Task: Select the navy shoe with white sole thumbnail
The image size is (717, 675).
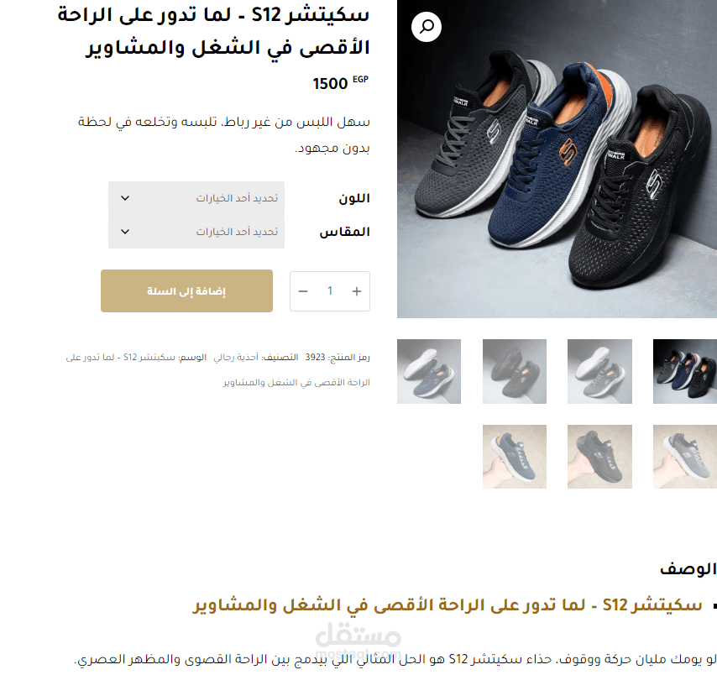Action: pos(429,371)
